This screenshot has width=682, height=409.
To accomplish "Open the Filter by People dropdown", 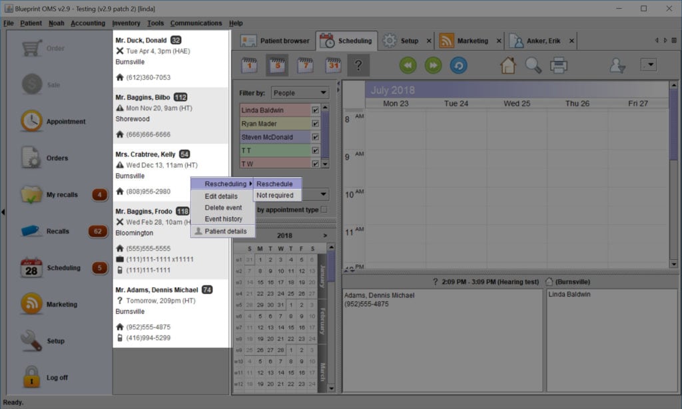I will [x=300, y=92].
